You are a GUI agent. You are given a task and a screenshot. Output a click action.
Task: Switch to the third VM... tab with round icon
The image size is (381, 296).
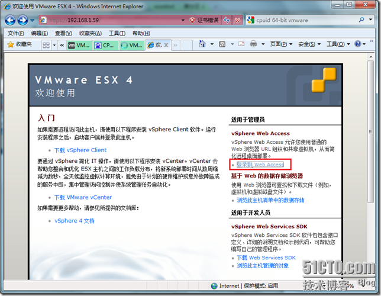132,45
